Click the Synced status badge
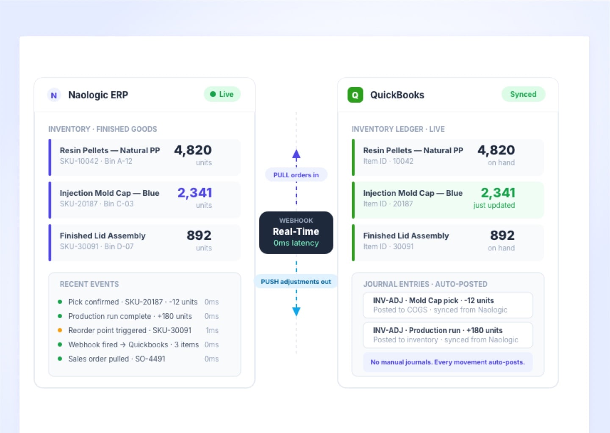This screenshot has height=433, width=610. pos(523,94)
